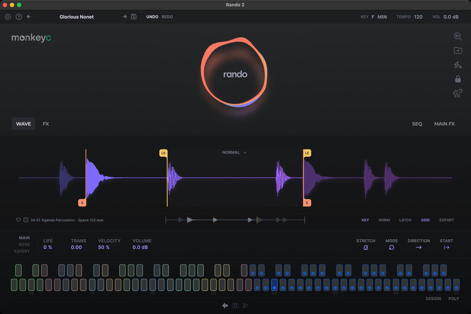The image size is (471, 314).
Task: Toggle the lock icon
Action: point(458,79)
